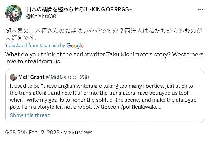Screen dimensions: 209x142
Task: Open quoted tweet body about English writers
Action: click(x=103, y=96)
